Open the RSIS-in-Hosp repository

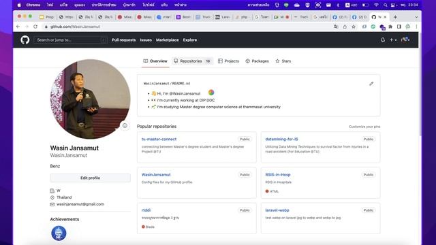point(278,175)
